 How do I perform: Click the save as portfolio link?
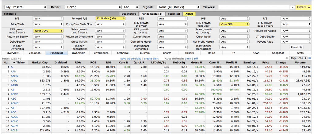(131, 58)
